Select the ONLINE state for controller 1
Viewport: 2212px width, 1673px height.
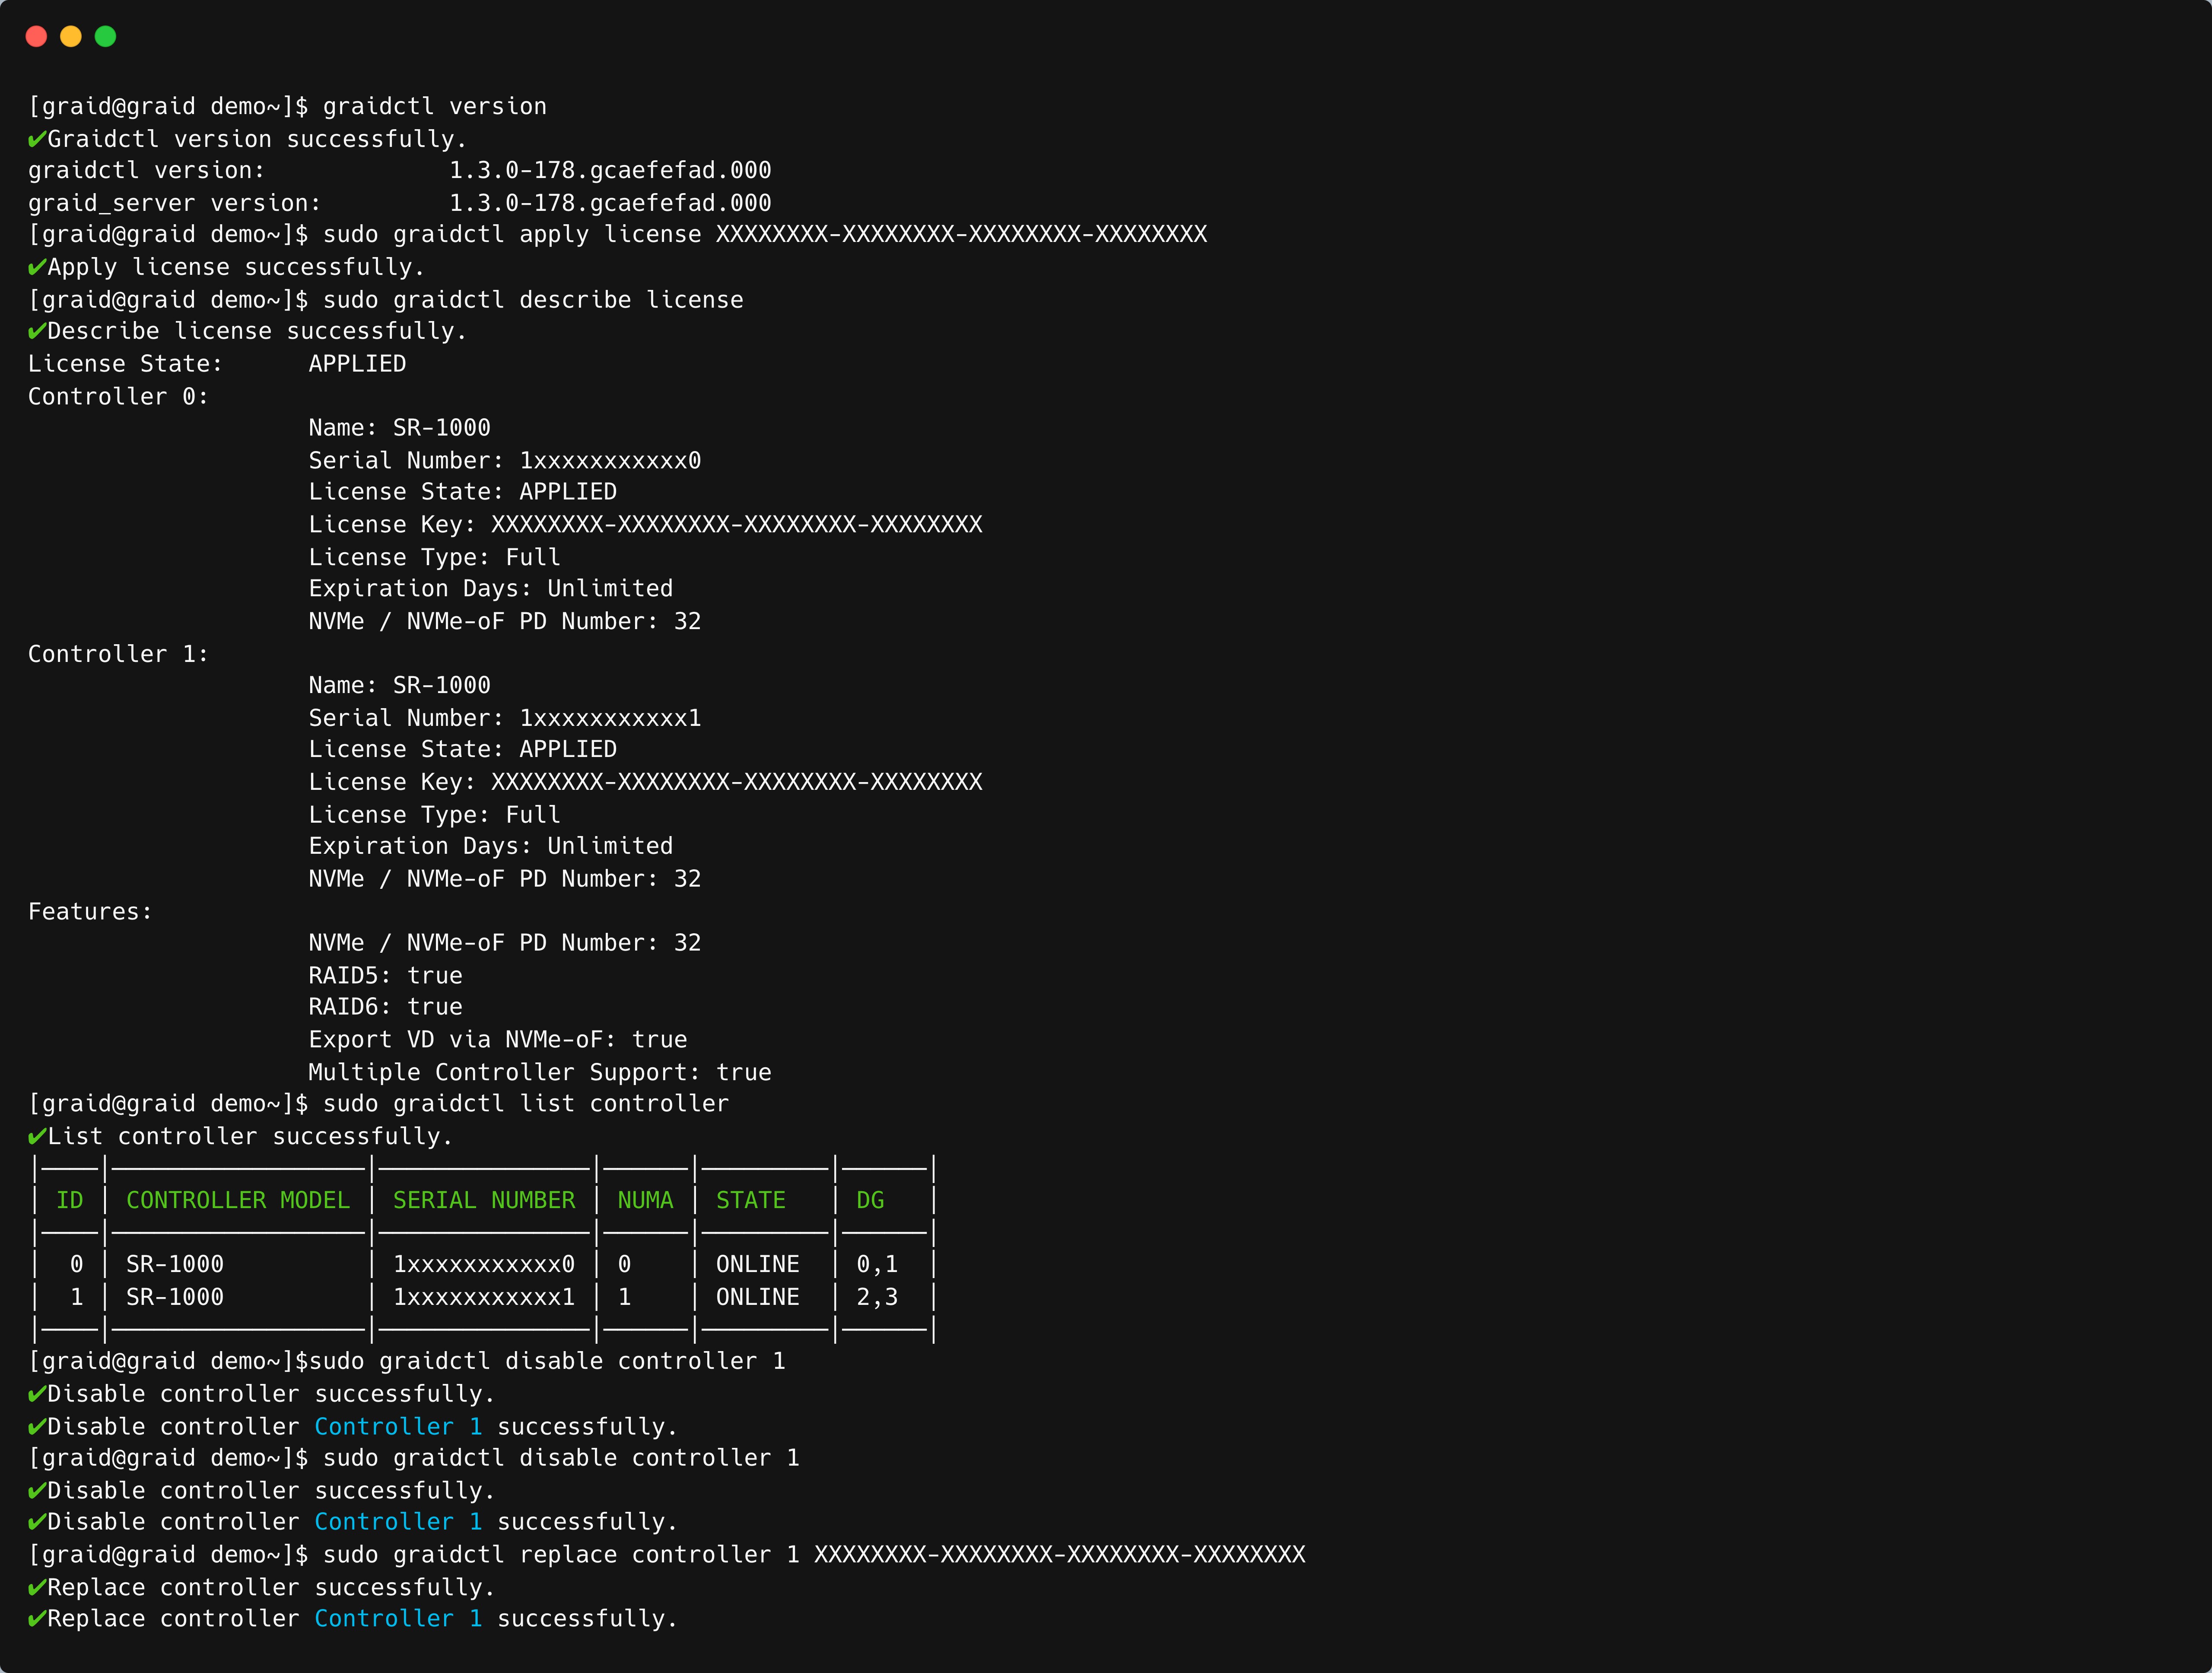(757, 1297)
